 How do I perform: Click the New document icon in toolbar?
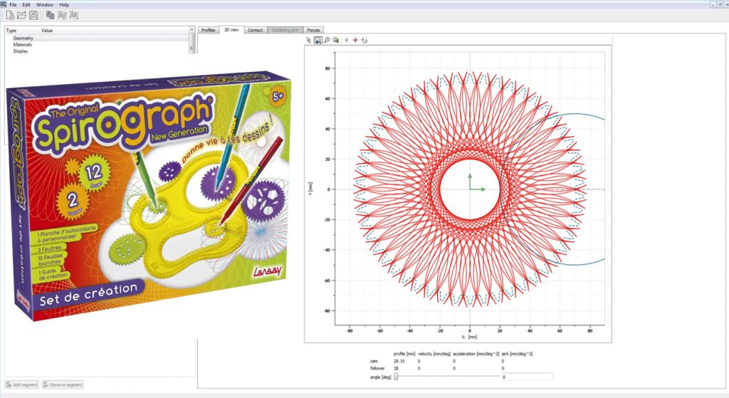(10, 14)
